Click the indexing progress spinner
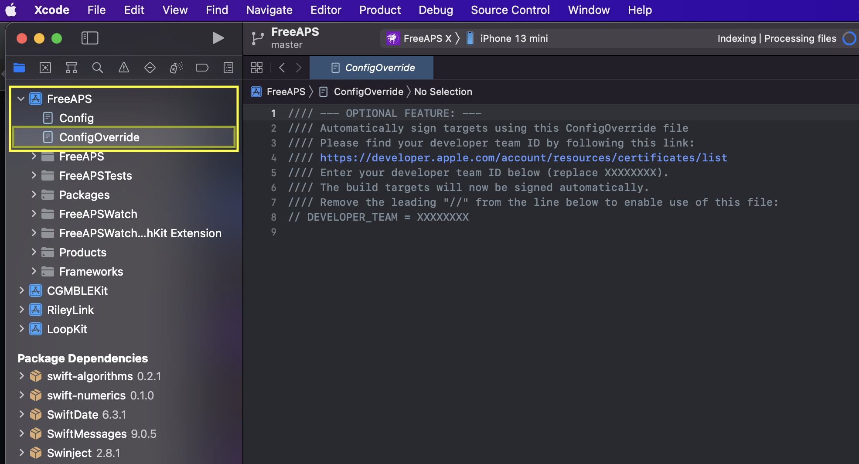This screenshot has height=464, width=859. pos(849,38)
